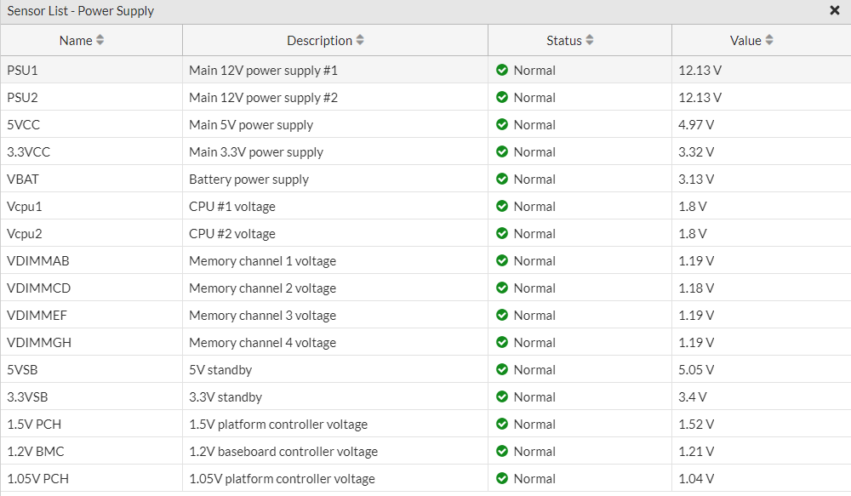Click the Normal icon for 1.2V BMC
The width and height of the screenshot is (851, 496).
pos(502,451)
